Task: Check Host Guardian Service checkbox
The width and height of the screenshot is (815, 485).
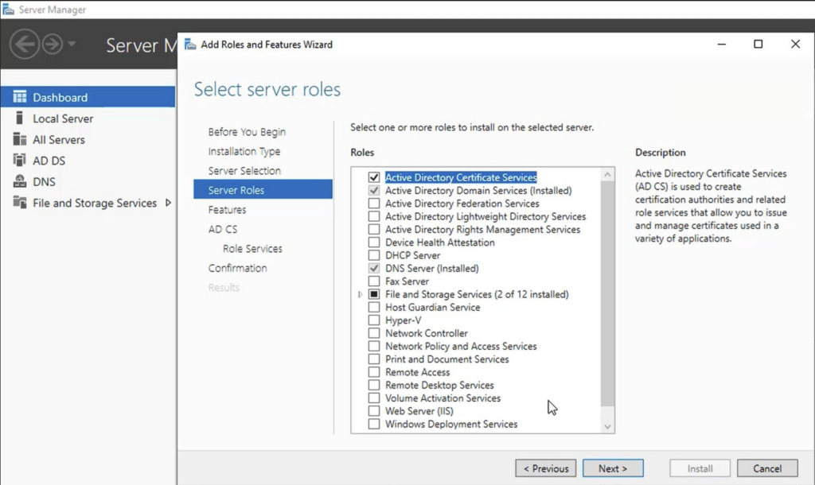Action: click(x=374, y=307)
